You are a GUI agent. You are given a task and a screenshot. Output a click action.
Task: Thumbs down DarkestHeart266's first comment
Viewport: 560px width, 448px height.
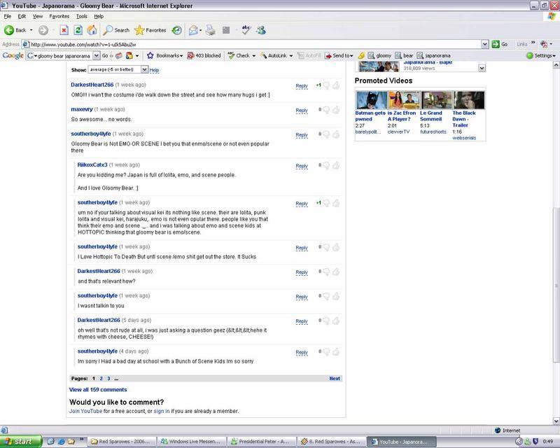click(x=325, y=85)
